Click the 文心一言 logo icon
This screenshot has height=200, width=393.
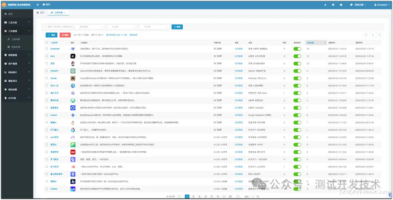click(73, 86)
